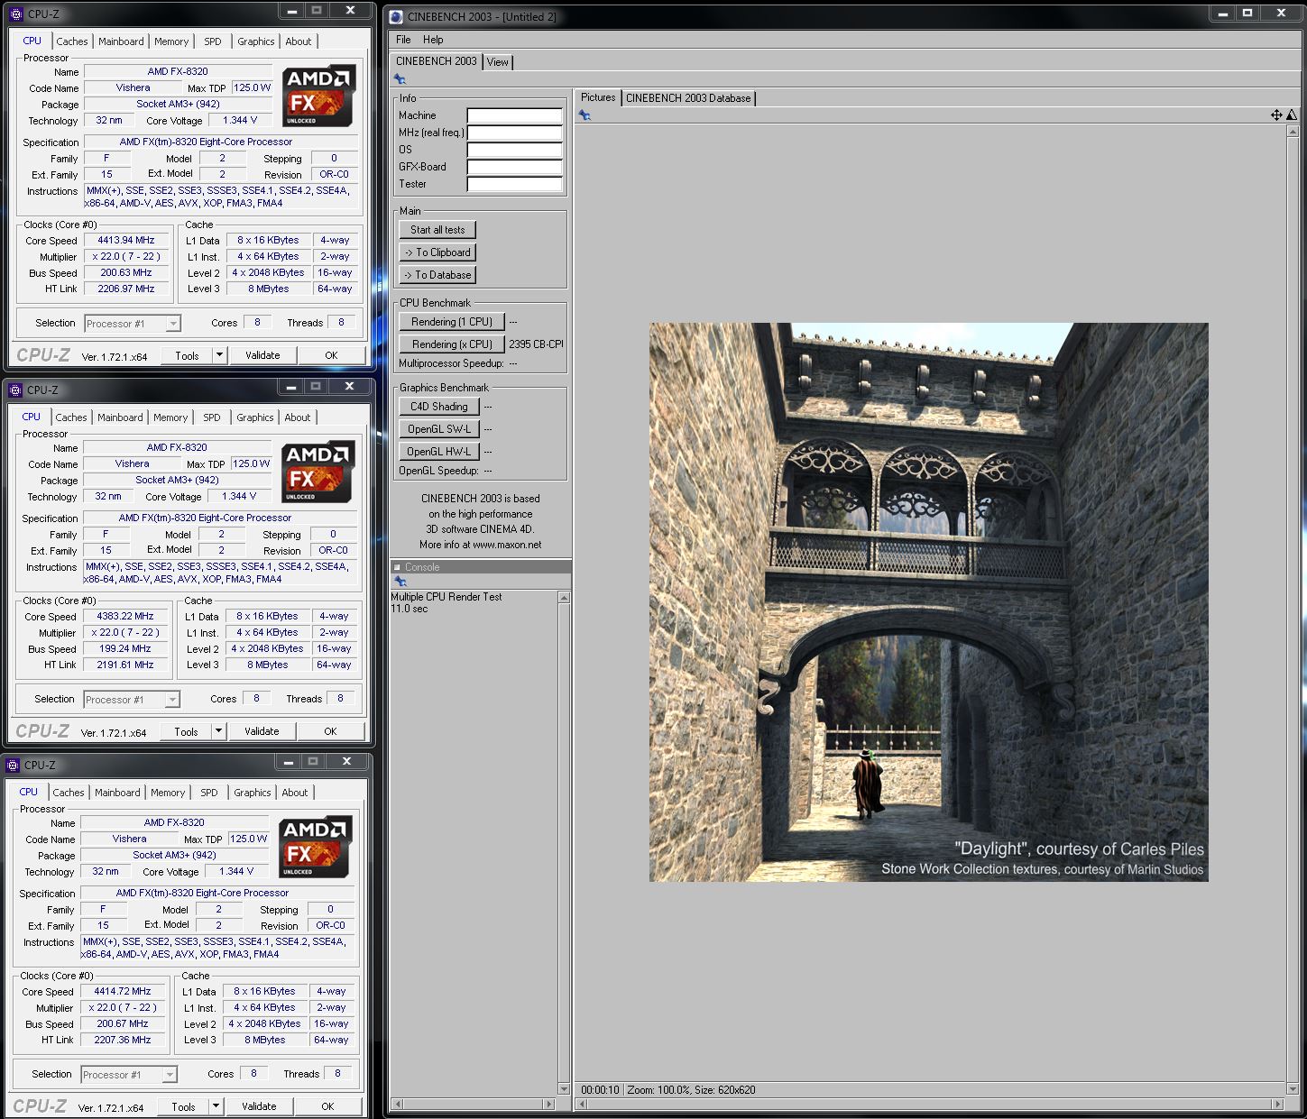The image size is (1307, 1119).
Task: Start the C4D Shading test
Action: pos(438,407)
